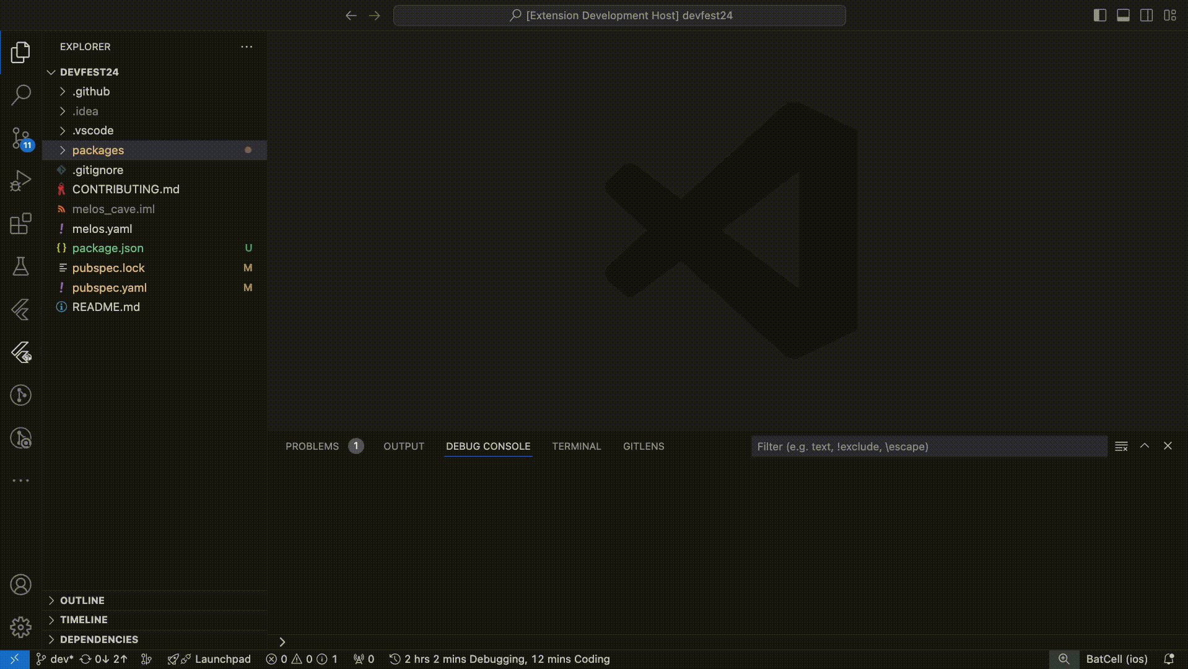Show additional views ellipsis in activity bar
1188x669 pixels.
tap(20, 481)
